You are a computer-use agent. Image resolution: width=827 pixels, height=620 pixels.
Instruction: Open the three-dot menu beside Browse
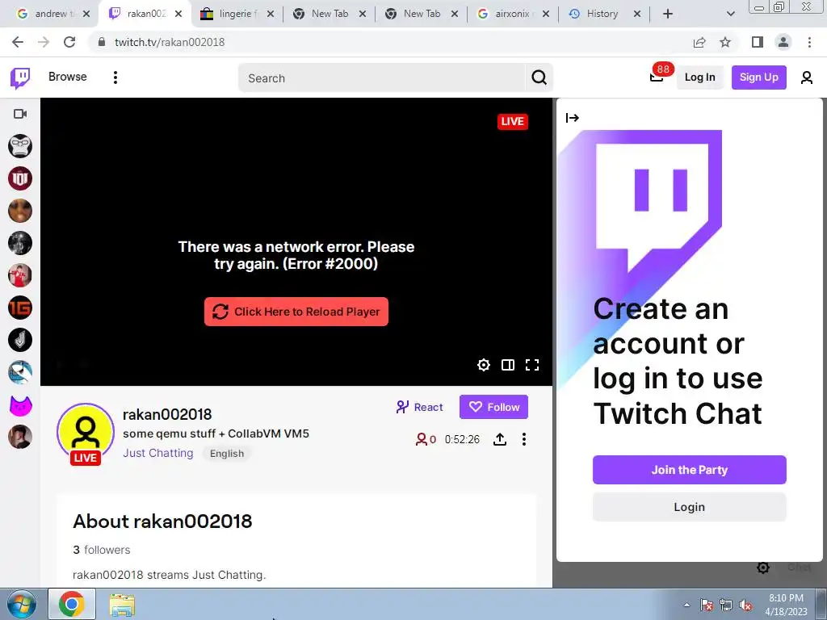[115, 77]
